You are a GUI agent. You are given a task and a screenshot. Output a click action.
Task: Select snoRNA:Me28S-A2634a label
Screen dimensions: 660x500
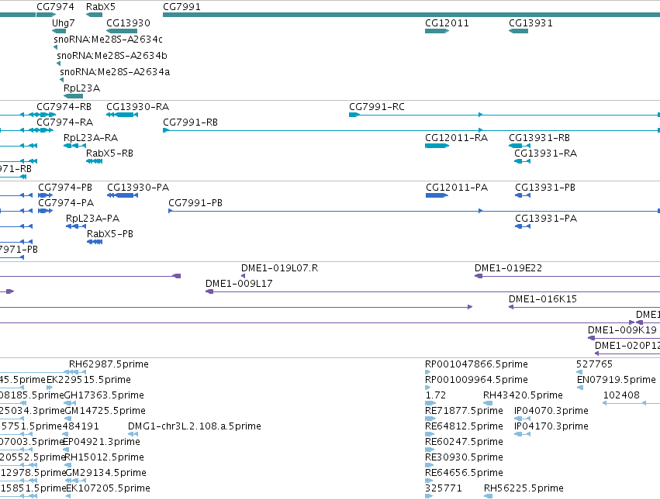coord(115,72)
